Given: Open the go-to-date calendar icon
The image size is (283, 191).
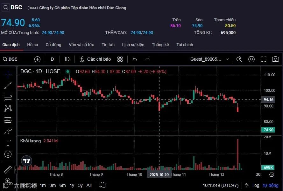Looking at the screenshot, I should coord(102,185).
